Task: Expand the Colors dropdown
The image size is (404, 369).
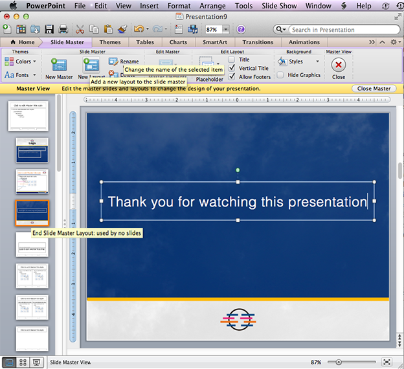Action: [x=21, y=61]
